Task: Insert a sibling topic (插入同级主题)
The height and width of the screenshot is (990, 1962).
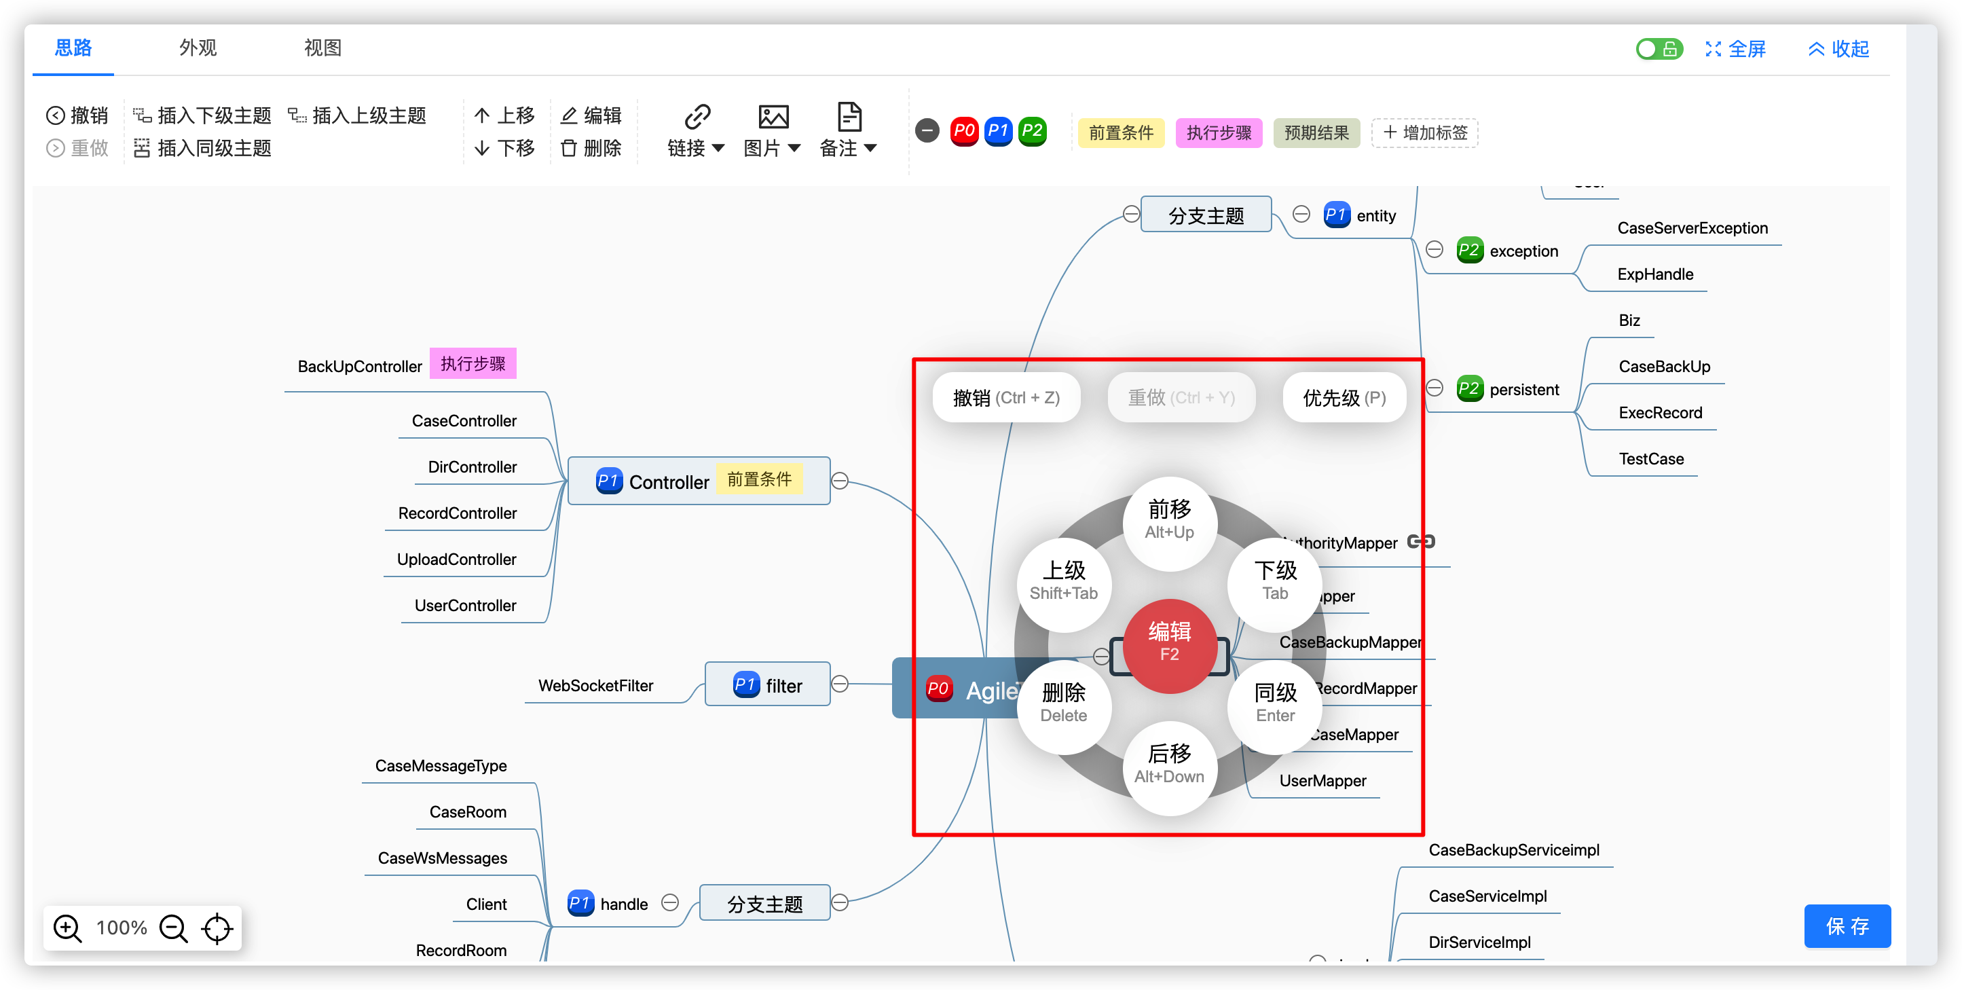Action: (202, 148)
